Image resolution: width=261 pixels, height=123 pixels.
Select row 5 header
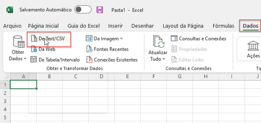pos(5,117)
